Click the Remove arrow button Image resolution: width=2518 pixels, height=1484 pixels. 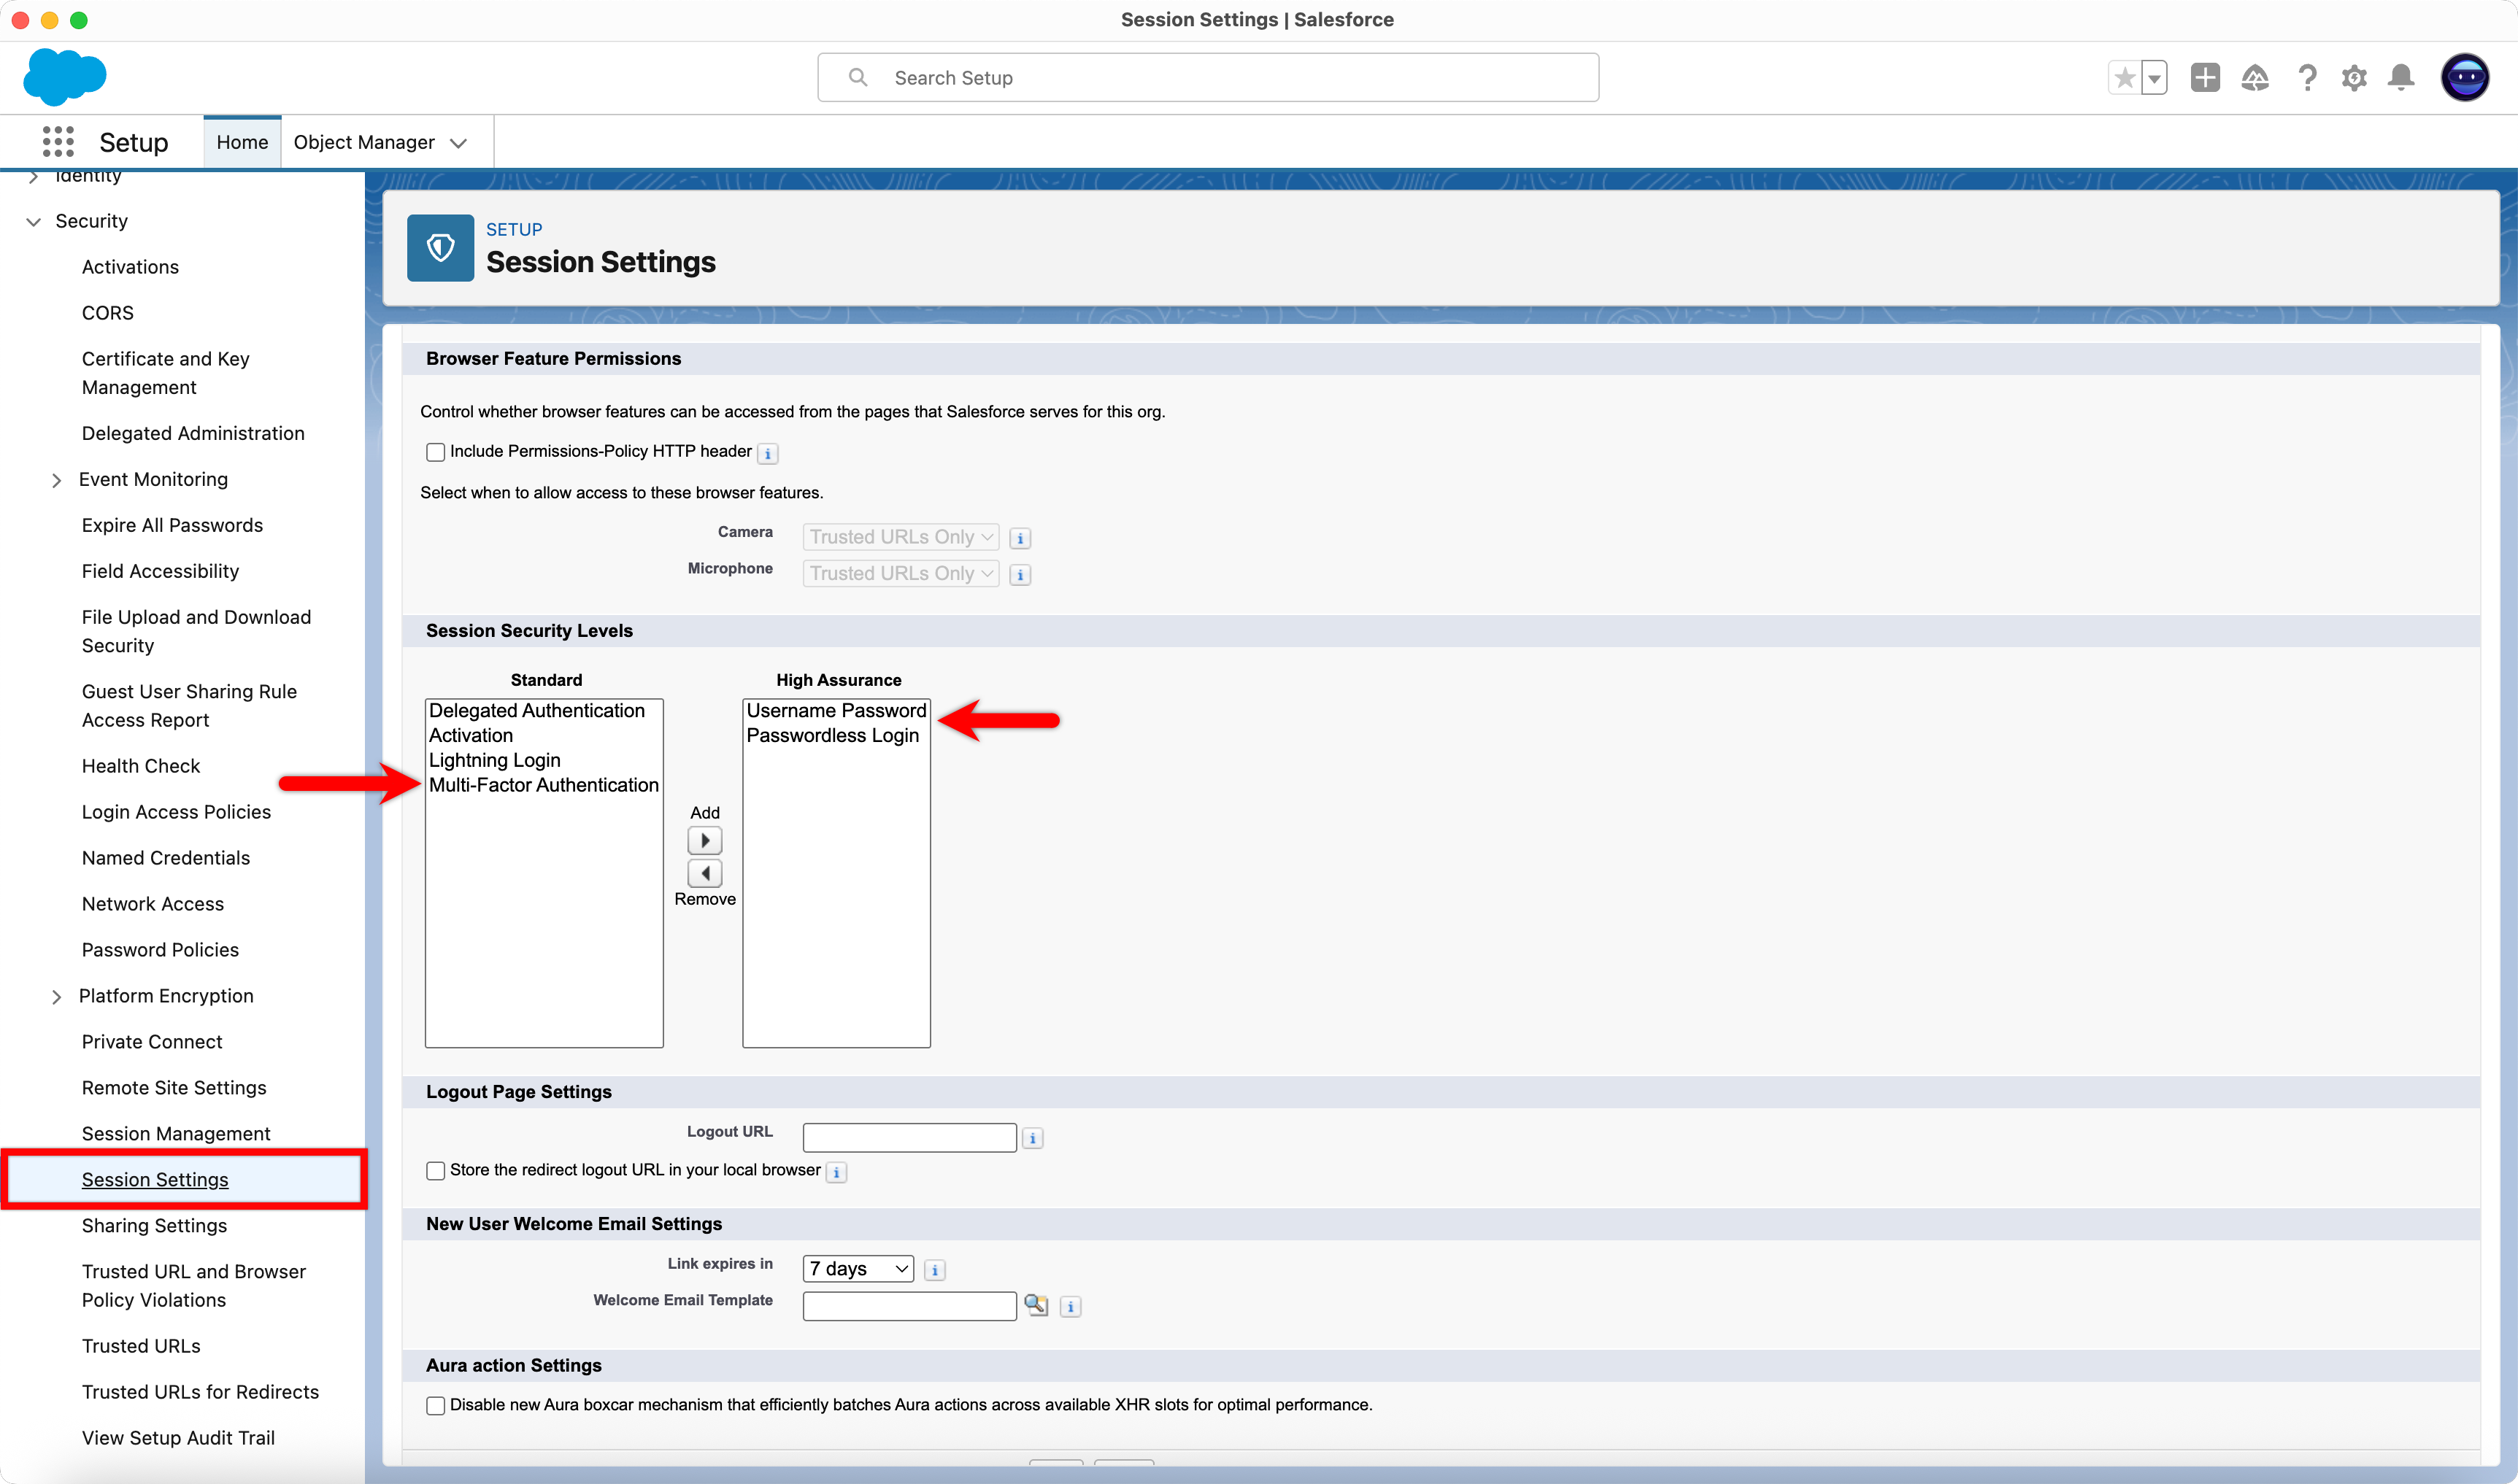tap(704, 873)
